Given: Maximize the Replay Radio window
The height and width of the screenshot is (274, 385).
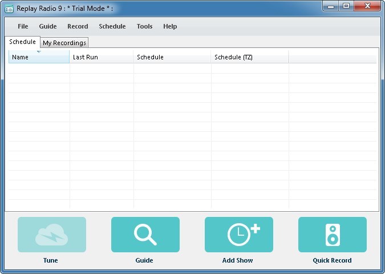Looking at the screenshot, I should pyautogui.click(x=346, y=6).
